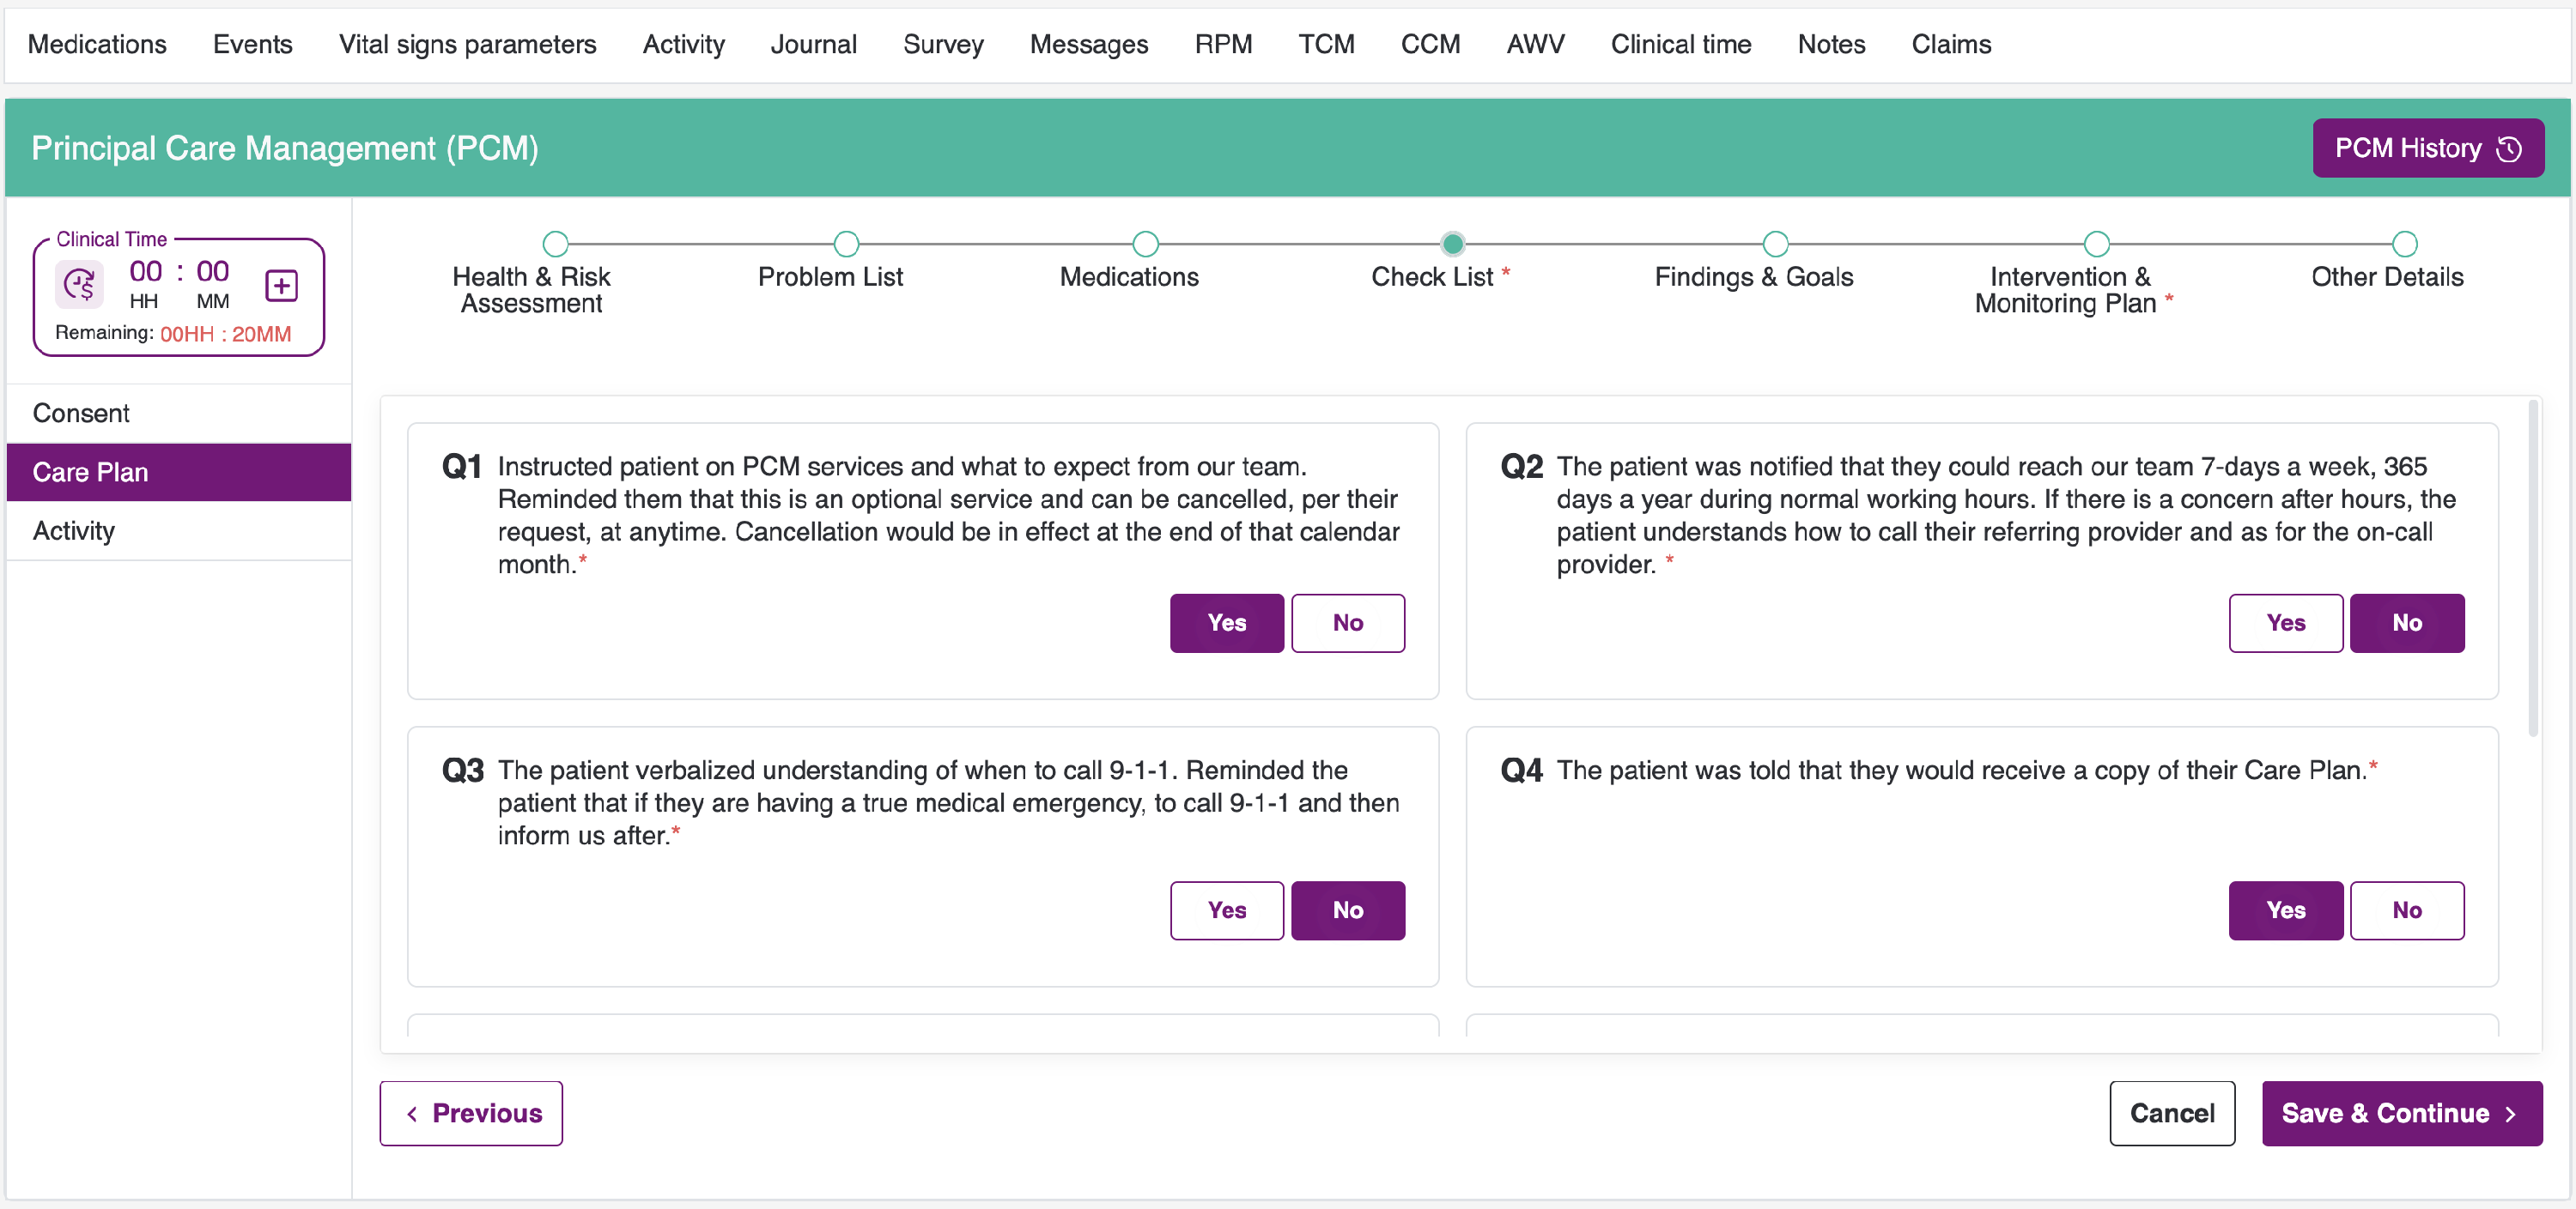The width and height of the screenshot is (2576, 1209).
Task: Click the Cancel button
Action: point(2171,1113)
